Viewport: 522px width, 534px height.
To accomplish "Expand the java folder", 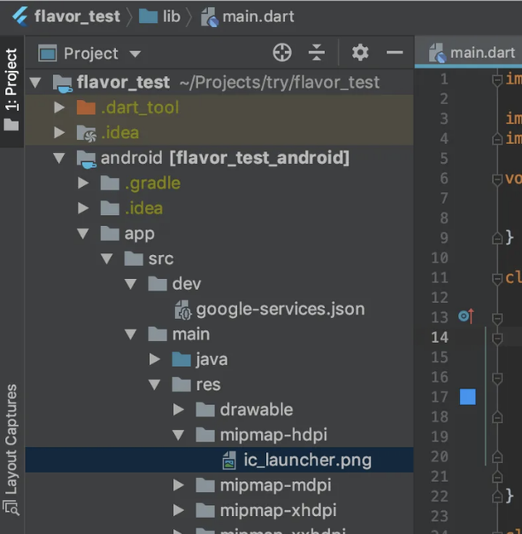I will tap(154, 359).
